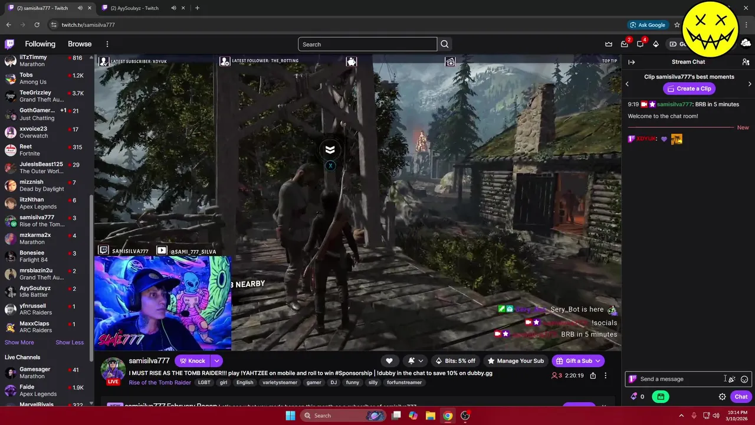
Task: Click the channel points icon
Action: pyautogui.click(x=634, y=397)
